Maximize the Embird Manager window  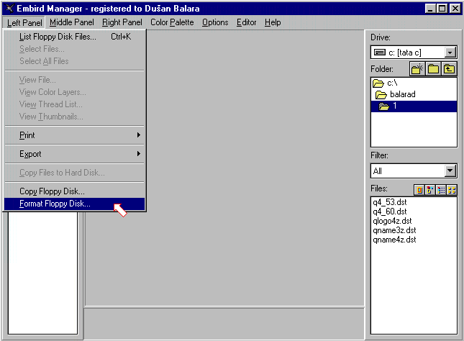pyautogui.click(x=442, y=9)
